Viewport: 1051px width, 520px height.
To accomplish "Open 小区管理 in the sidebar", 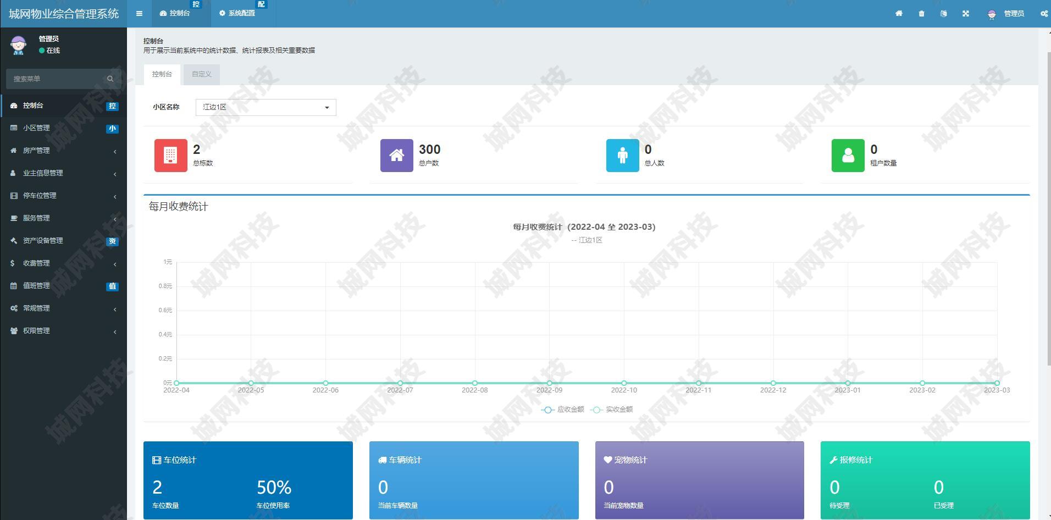I will click(64, 128).
